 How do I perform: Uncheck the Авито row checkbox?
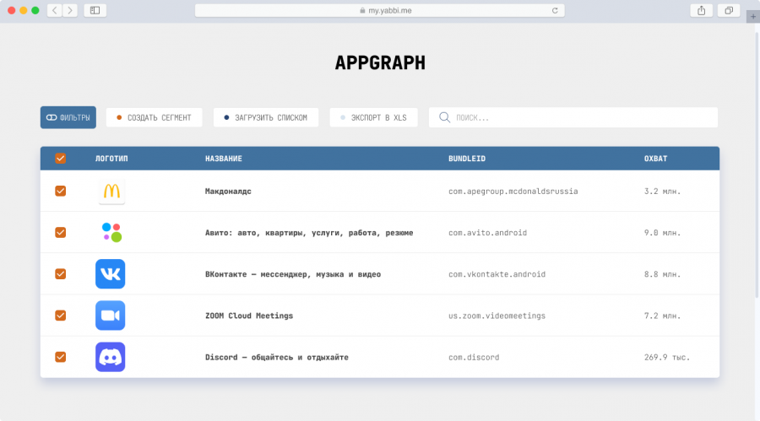click(x=61, y=233)
